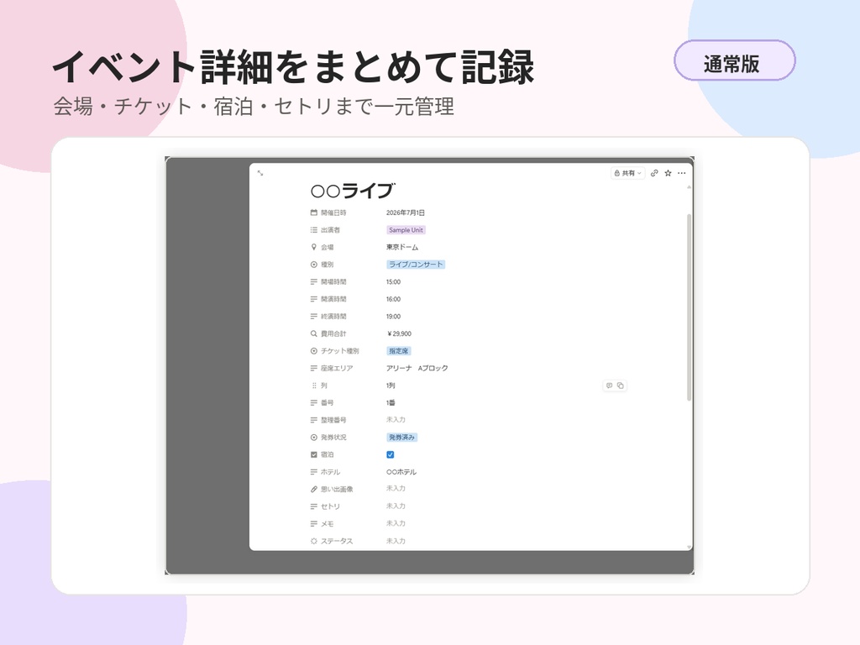Click the text icon beside メモ
This screenshot has width=860, height=645.
click(314, 523)
